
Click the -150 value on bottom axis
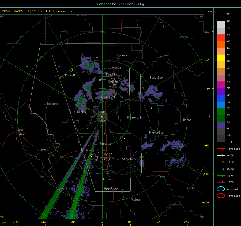(16, 222)
